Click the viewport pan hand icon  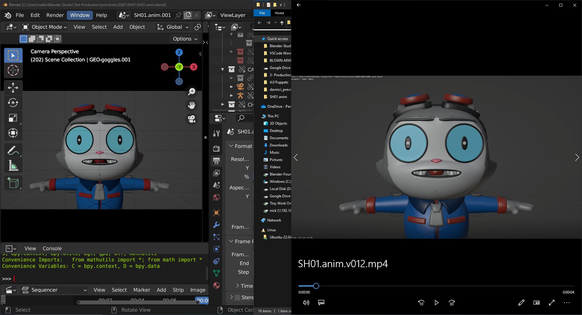(x=192, y=105)
